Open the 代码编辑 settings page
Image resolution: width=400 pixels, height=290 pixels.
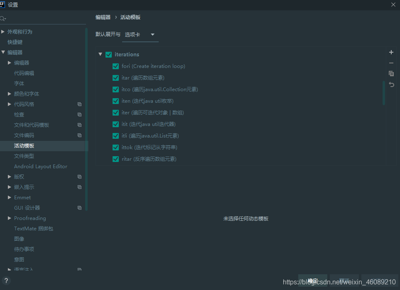tap(24, 73)
